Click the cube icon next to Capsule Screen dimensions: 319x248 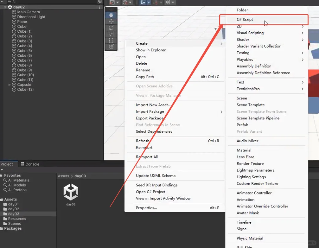[14, 85]
